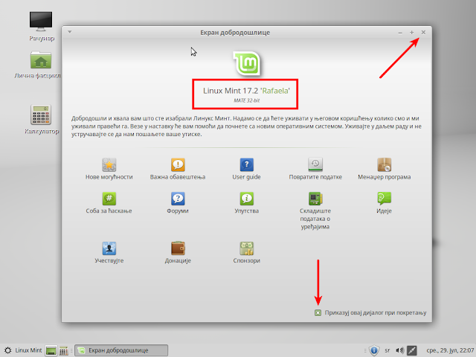
Task: Open Складиште података о уређајима icon
Action: pos(315,199)
